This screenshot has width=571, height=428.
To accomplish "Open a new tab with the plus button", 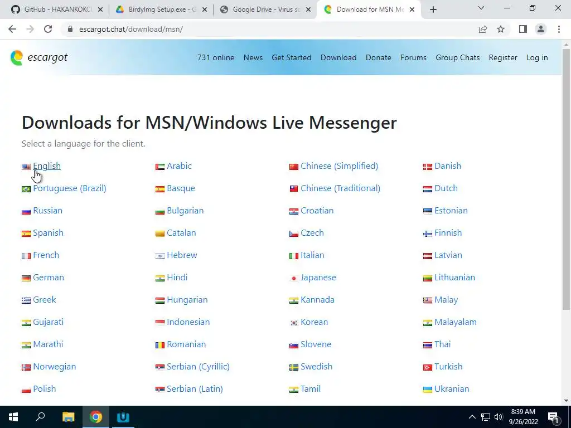I will [433, 9].
